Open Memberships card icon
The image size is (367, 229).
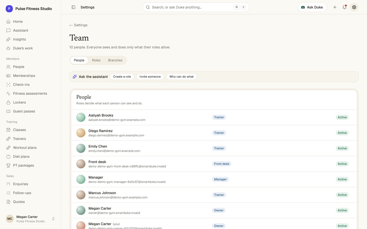pyautogui.click(x=8, y=76)
